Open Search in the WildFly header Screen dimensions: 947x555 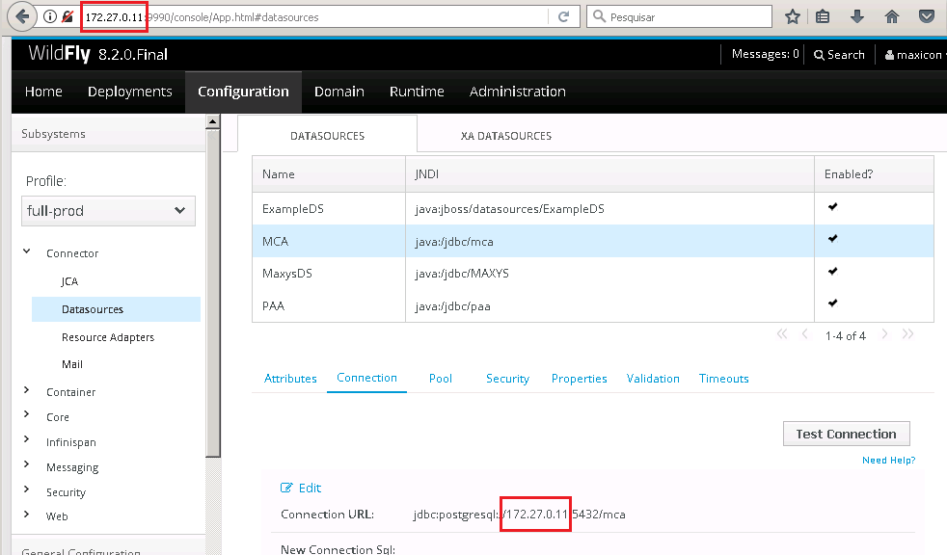point(839,54)
